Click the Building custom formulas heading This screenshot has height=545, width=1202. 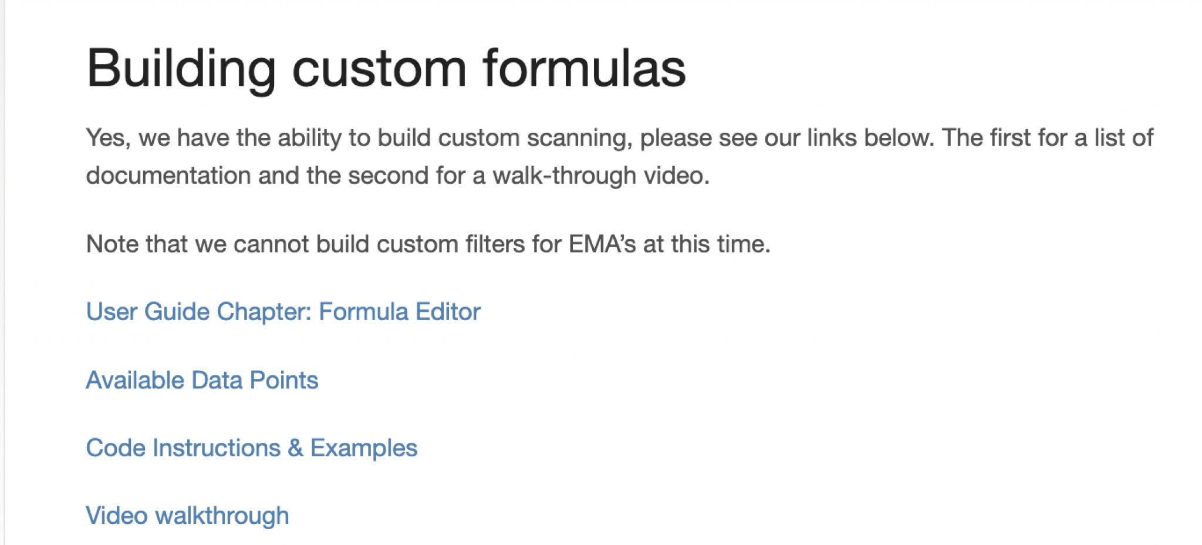(386, 69)
